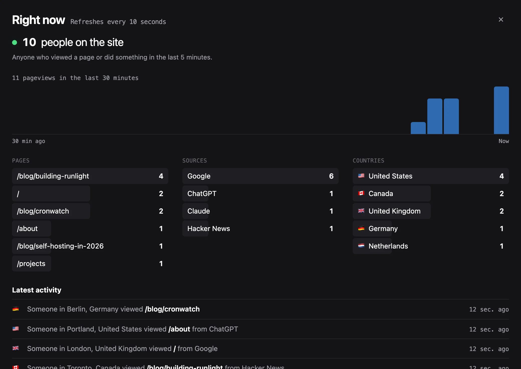Filter by Claude source

point(260,211)
